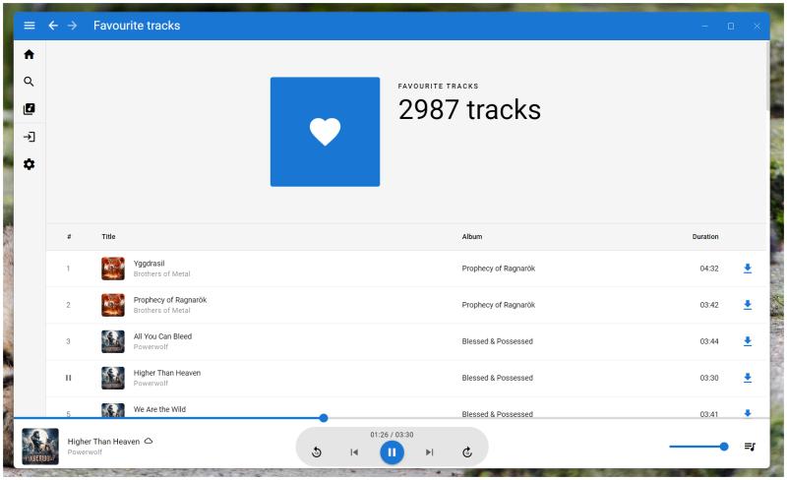
Task: Open artist Powerwolf under All You Can Bleed
Action: [151, 347]
